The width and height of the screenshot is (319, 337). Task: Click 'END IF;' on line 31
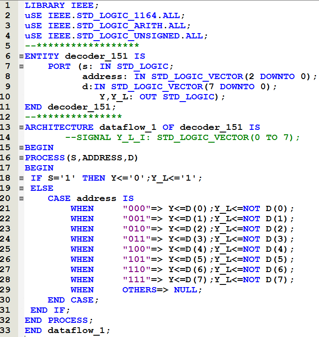click(x=50, y=310)
